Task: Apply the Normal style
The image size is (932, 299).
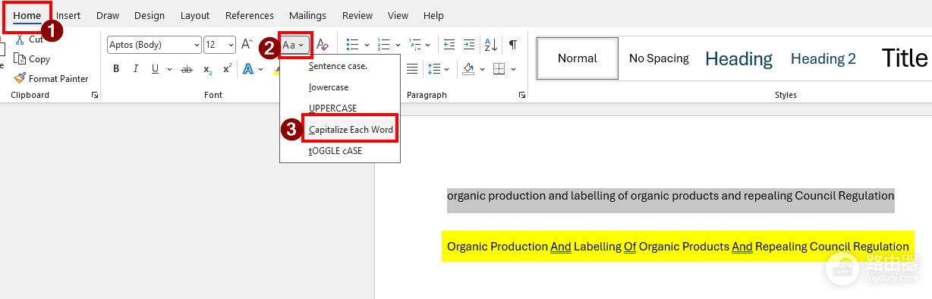Action: [x=577, y=58]
